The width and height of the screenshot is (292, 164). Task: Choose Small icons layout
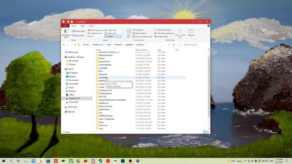[x=110, y=33]
